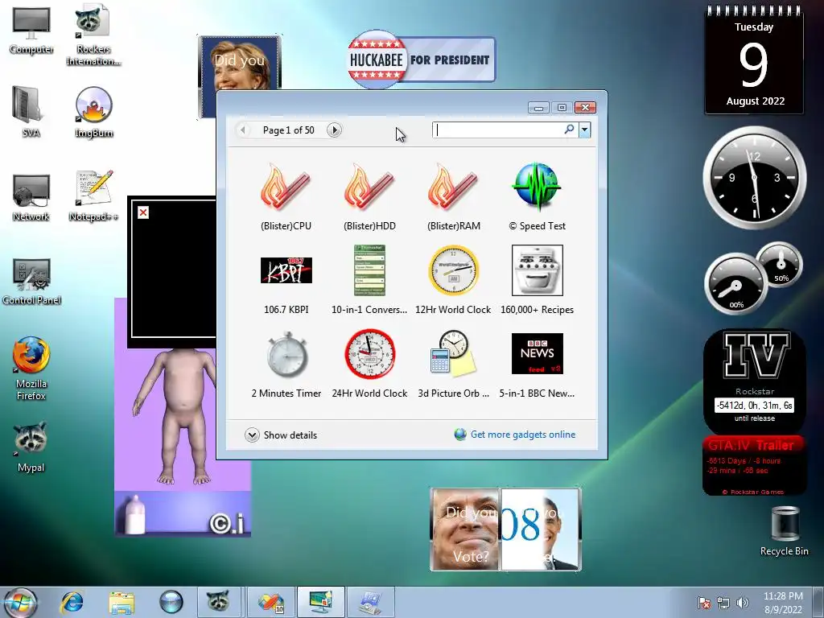
Task: Open the Network desktop icon
Action: coord(31,197)
